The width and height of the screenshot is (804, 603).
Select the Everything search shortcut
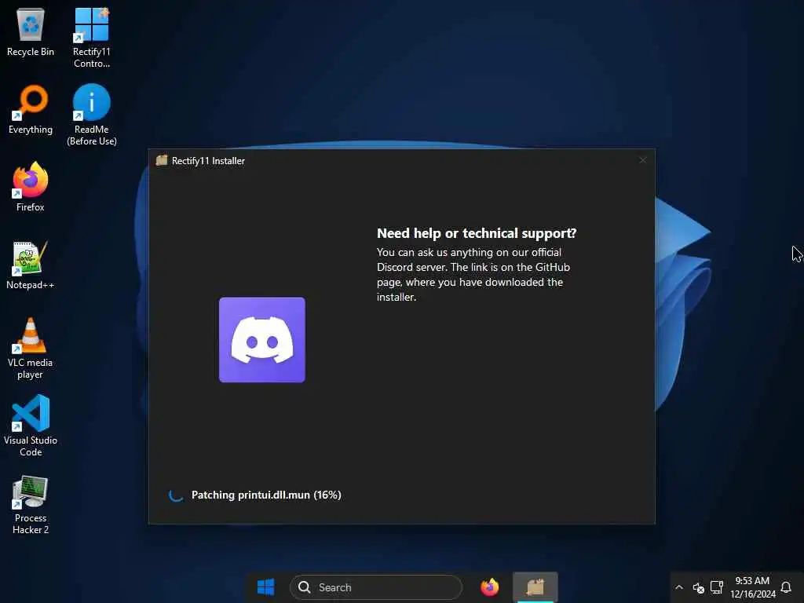[x=31, y=110]
